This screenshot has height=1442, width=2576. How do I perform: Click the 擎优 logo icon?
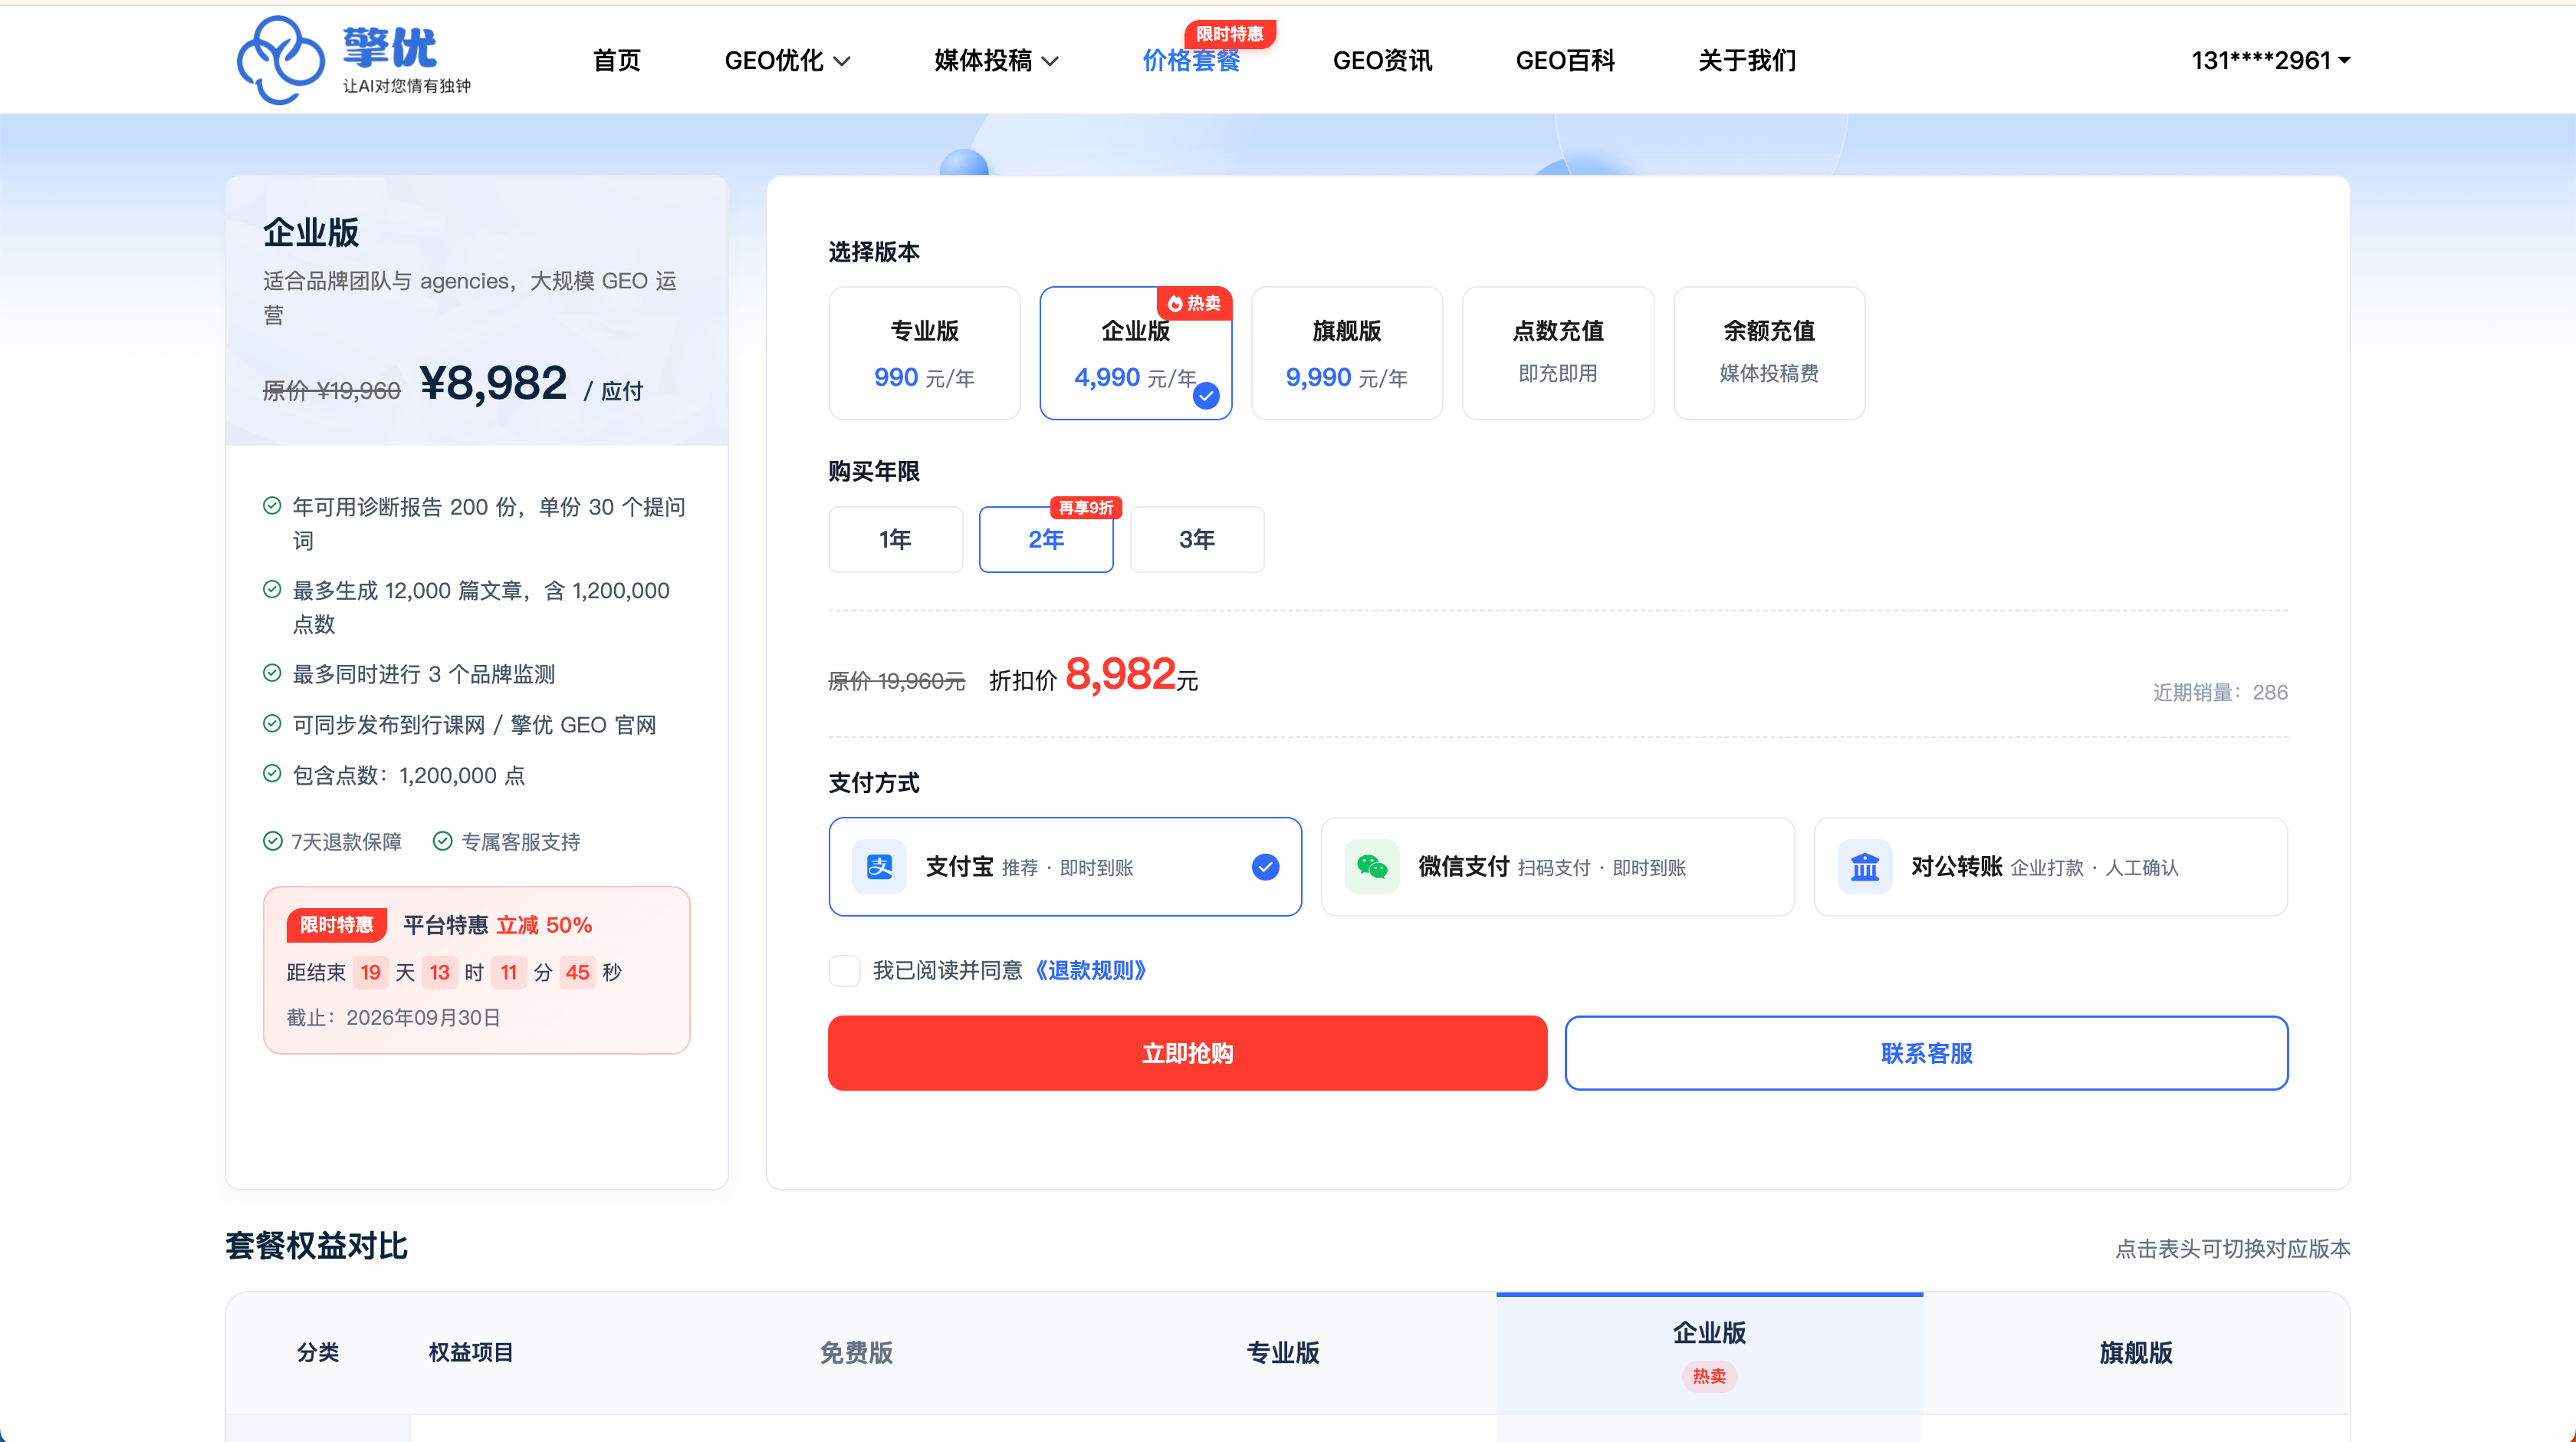[x=280, y=60]
